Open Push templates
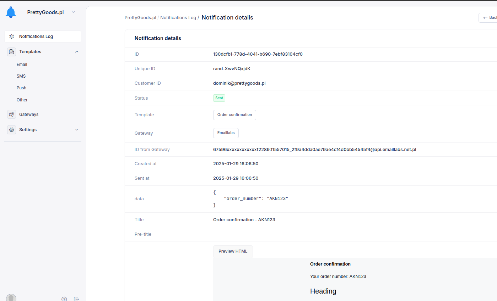497x301 pixels. (x=22, y=88)
